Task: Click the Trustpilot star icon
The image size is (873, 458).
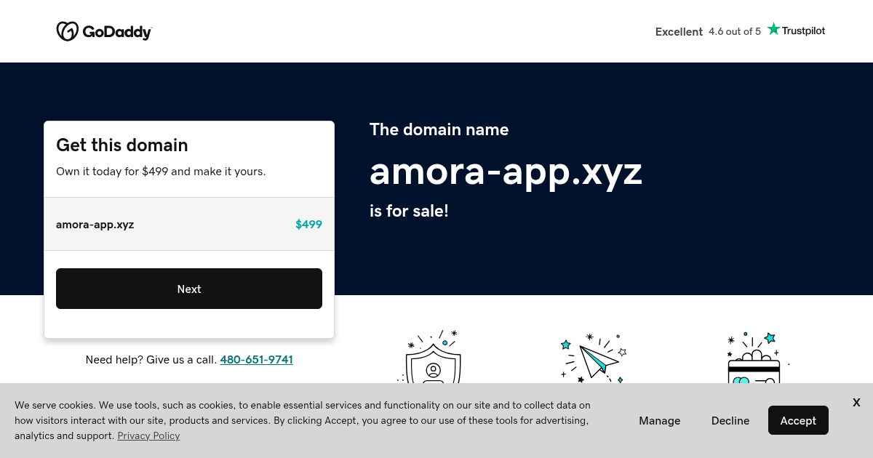Action: (773, 29)
